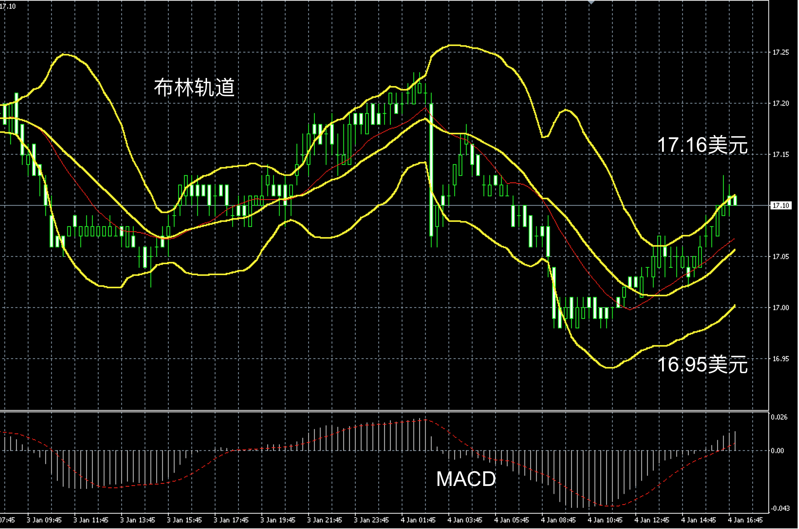Click the 16.95美元 support label
This screenshot has width=799, height=529.
pyautogui.click(x=702, y=364)
